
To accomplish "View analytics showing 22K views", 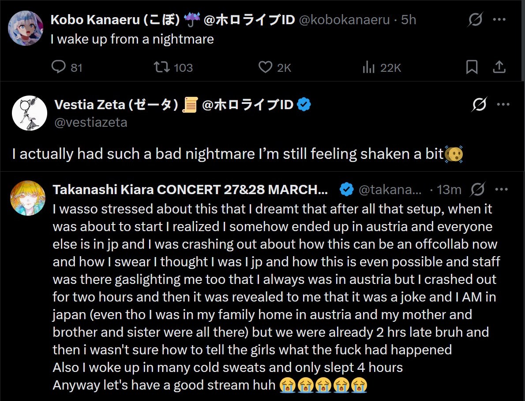I will (x=368, y=67).
